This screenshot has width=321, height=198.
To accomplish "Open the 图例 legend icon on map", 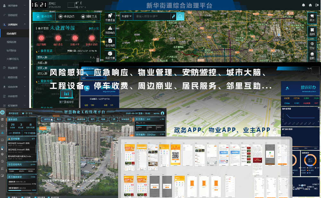I will point(312,31).
